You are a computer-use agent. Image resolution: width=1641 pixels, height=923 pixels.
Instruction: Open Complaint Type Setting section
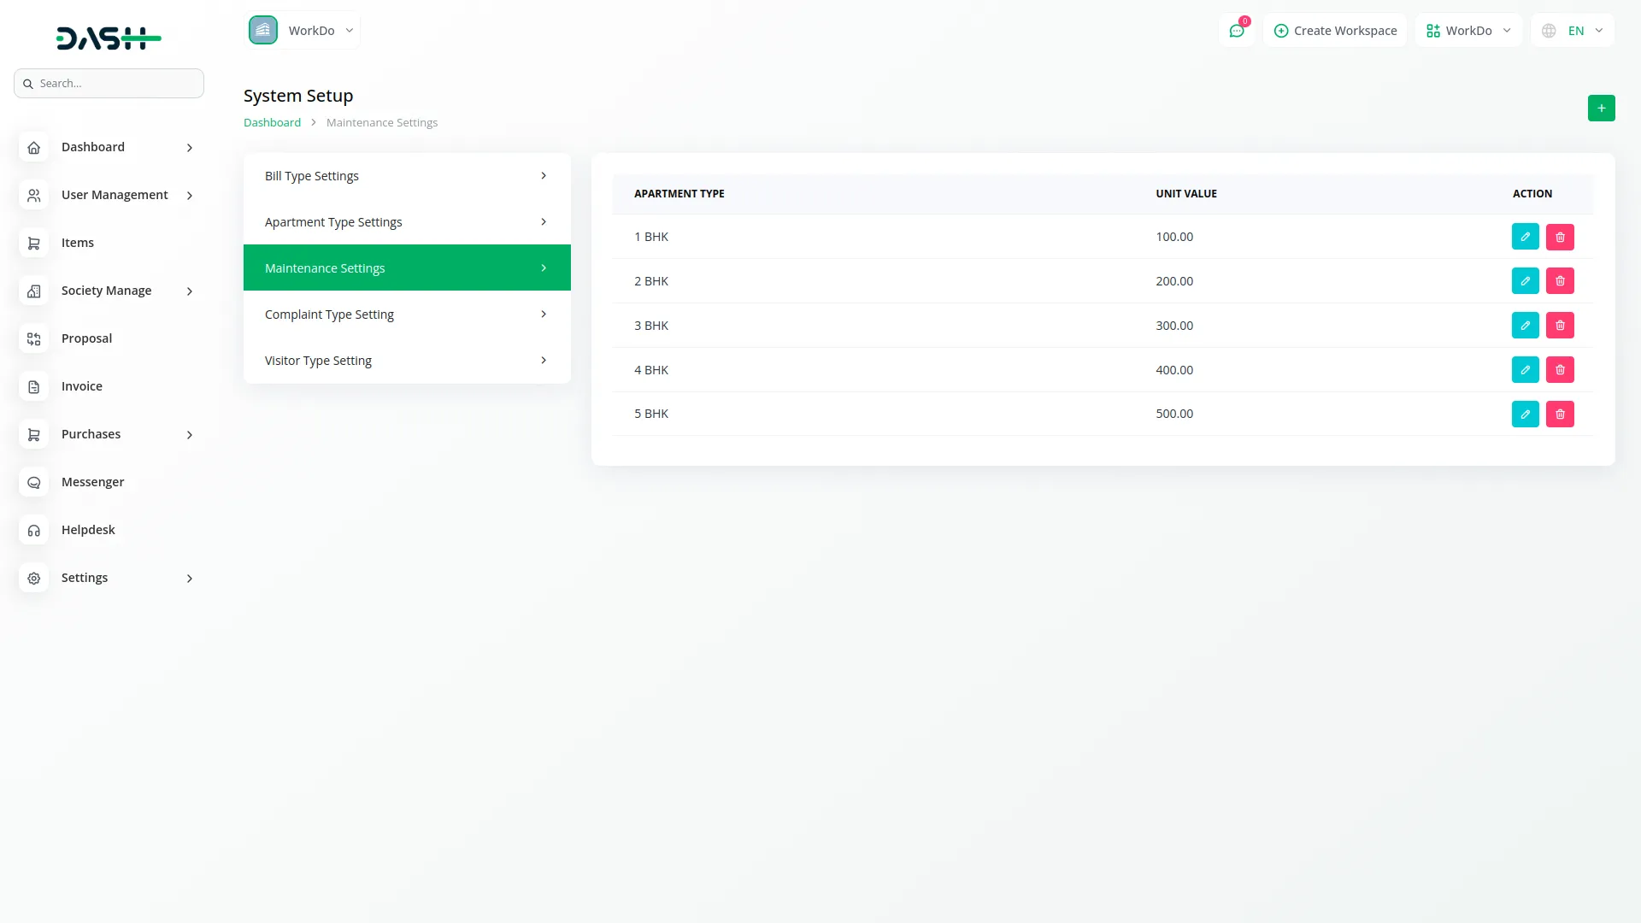click(407, 315)
